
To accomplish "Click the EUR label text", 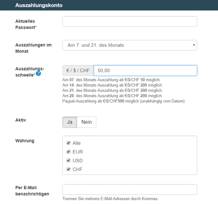I will (x=78, y=152).
